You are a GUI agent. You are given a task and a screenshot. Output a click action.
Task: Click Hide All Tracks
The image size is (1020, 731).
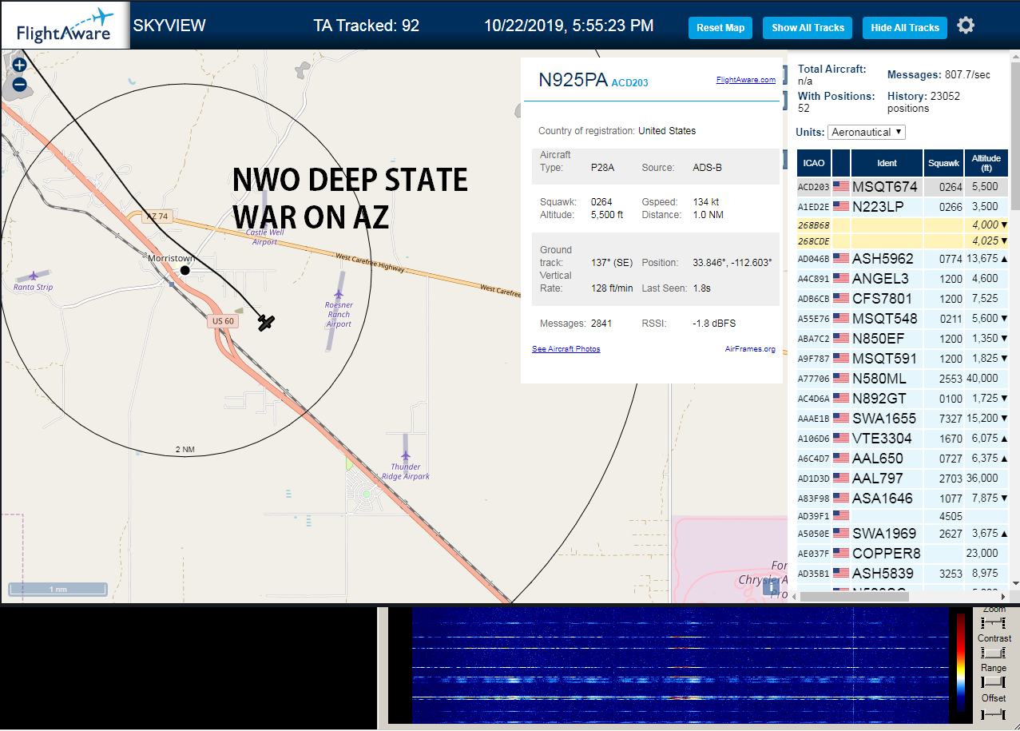pos(905,27)
